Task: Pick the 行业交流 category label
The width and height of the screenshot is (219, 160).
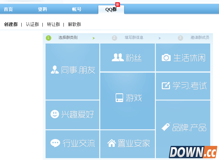Action: [x=79, y=143]
